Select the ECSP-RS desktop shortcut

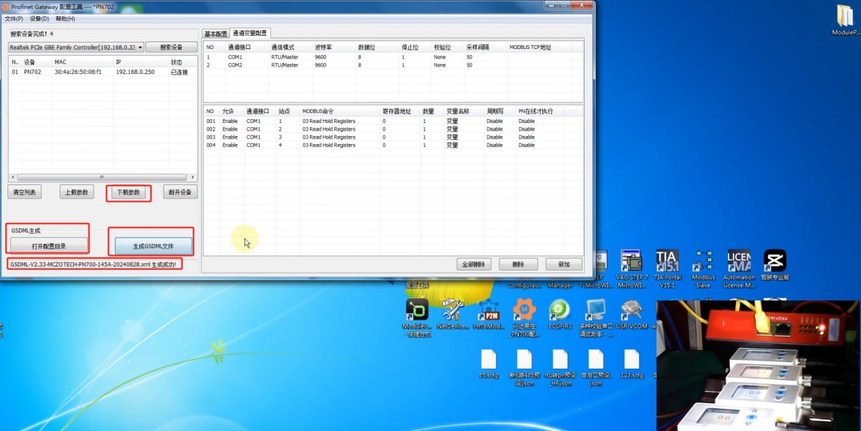tap(560, 315)
